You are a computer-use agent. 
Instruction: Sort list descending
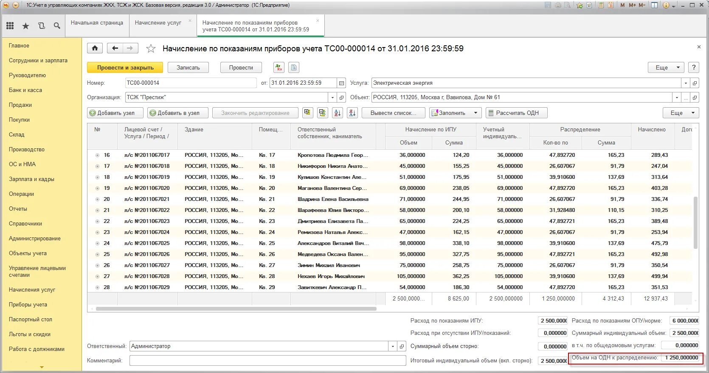(352, 113)
